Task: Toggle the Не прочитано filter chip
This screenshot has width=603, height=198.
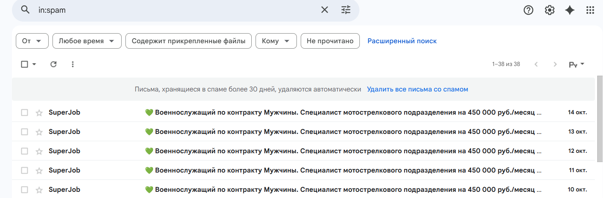Action: (x=330, y=41)
